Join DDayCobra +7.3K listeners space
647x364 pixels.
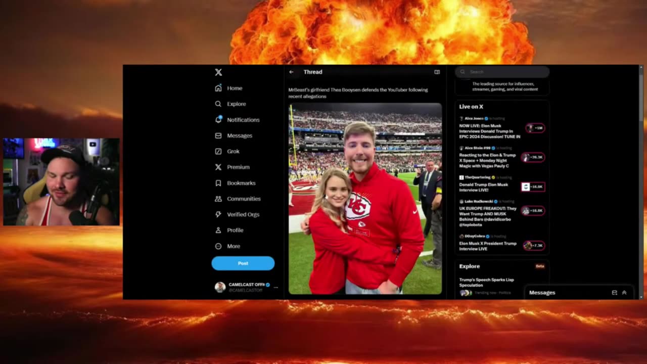534,245
